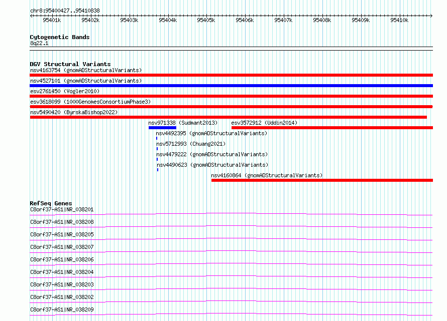Click the left arrowhead of the ruler
This screenshot has height=321, width=447.
coord(31,16)
